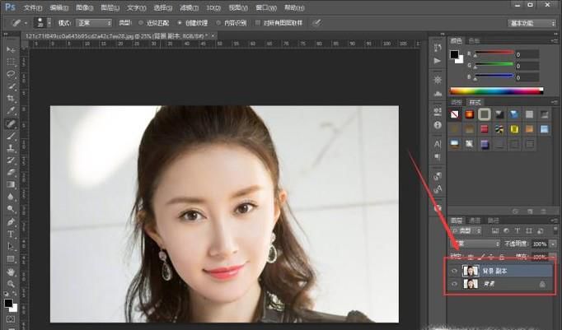Open the Color panel flyout menu
Image resolution: width=562 pixels, height=330 pixels.
click(x=554, y=41)
